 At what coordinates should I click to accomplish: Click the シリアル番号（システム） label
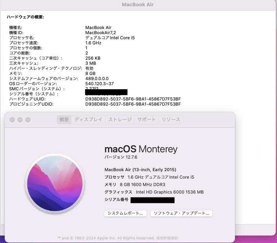34,94
